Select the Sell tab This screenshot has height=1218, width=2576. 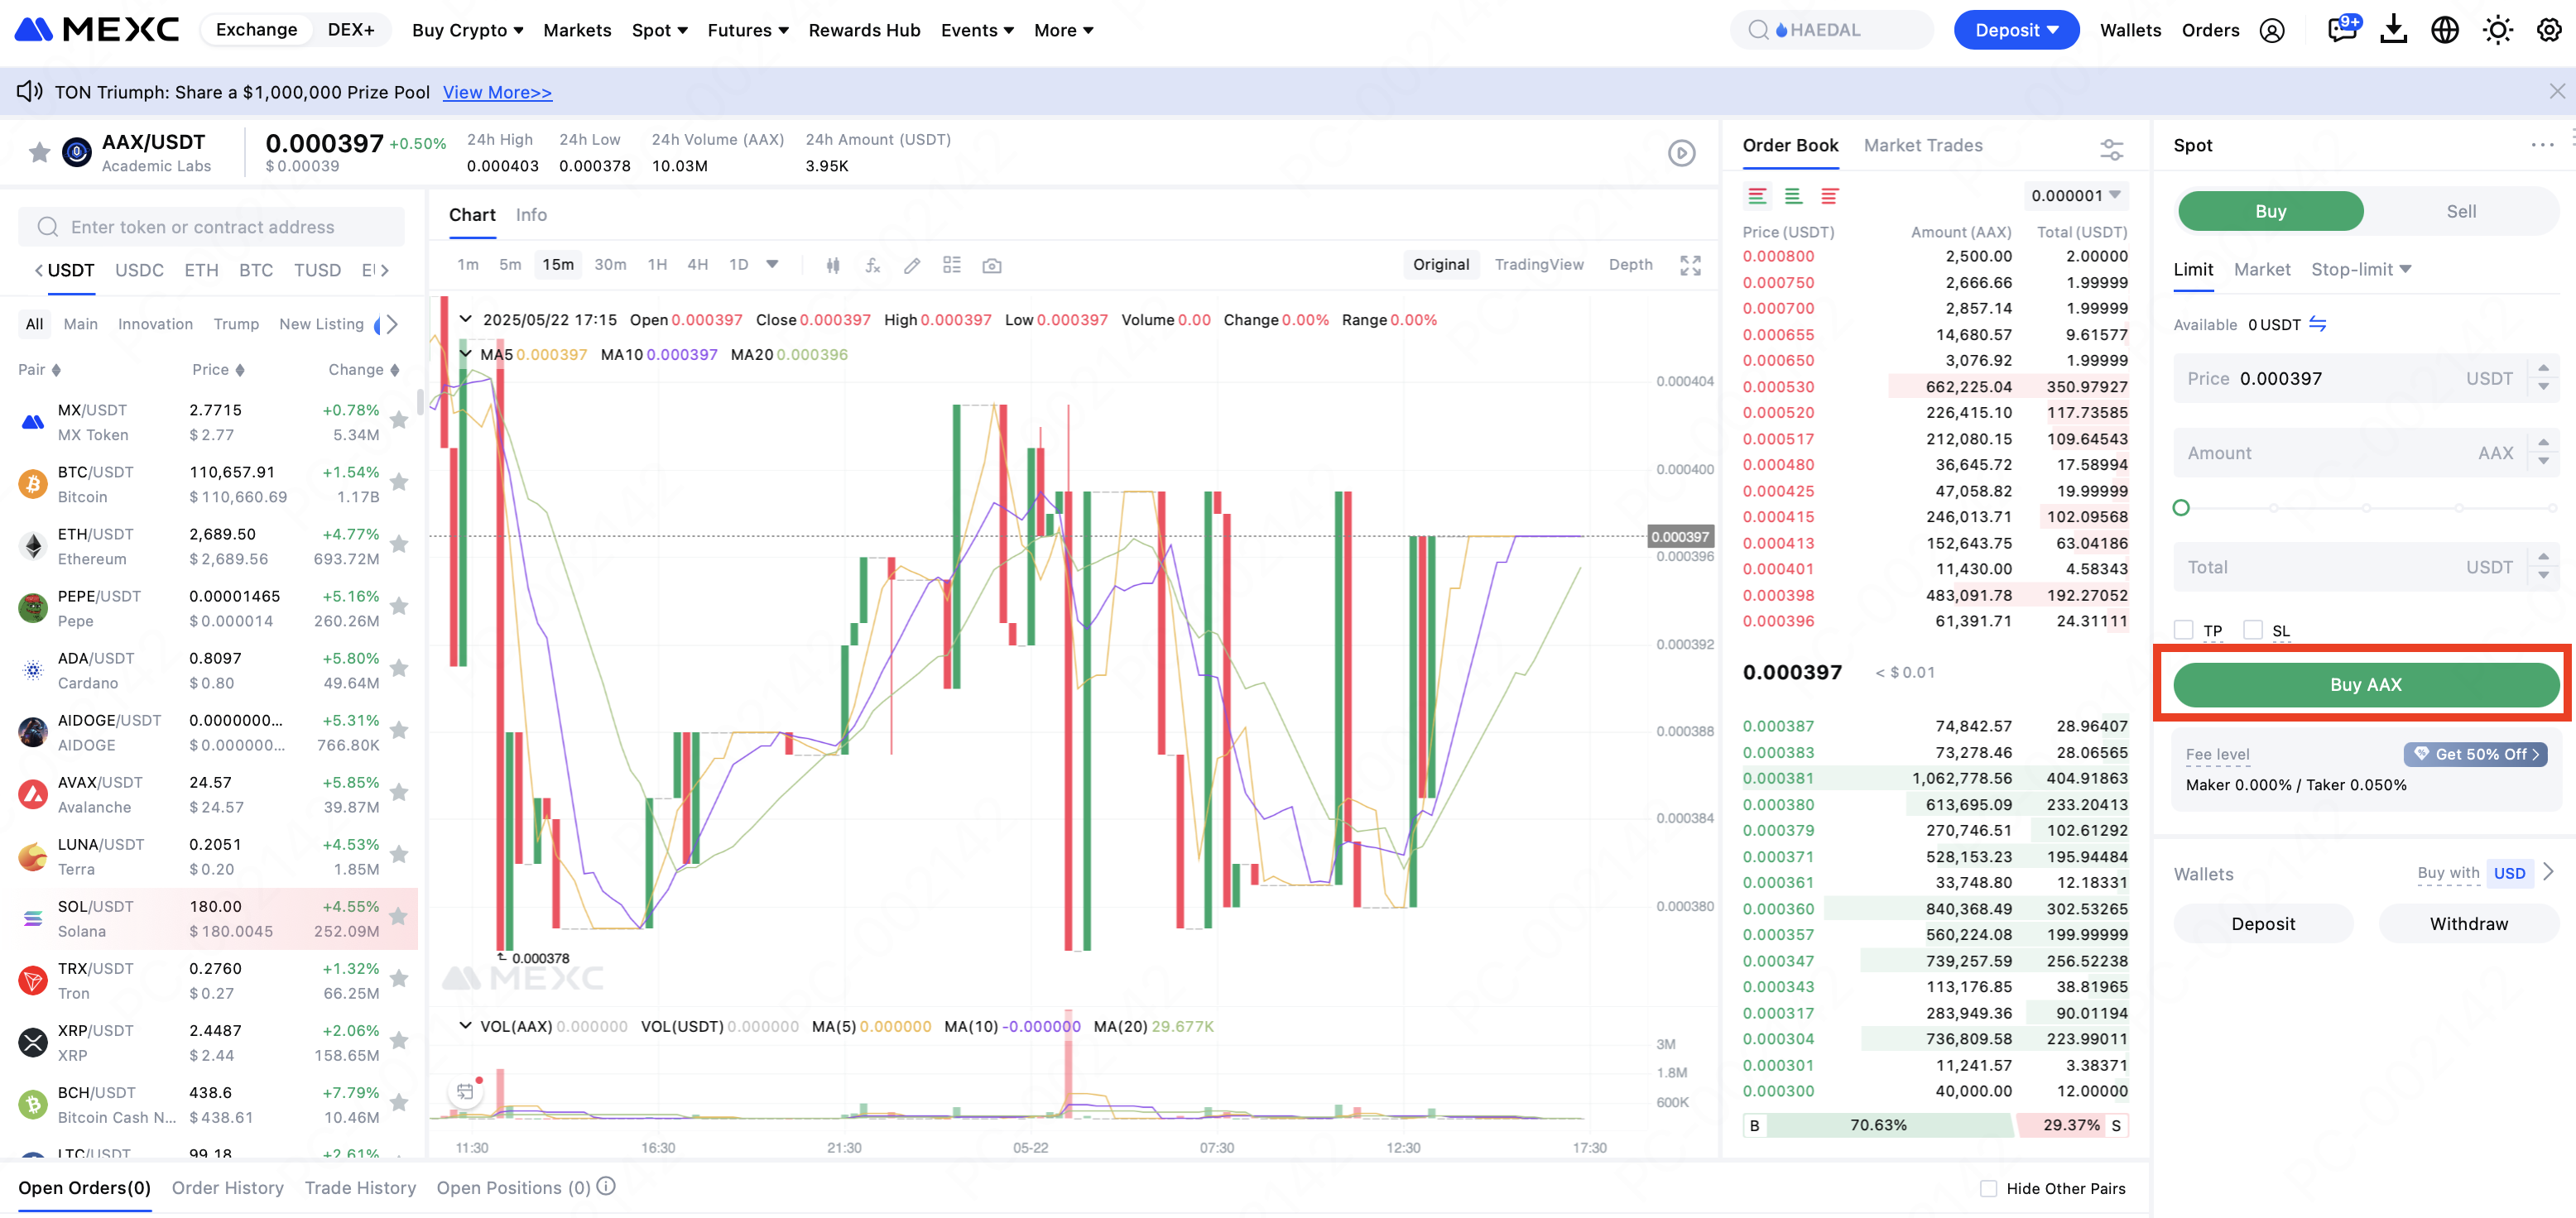point(2460,211)
